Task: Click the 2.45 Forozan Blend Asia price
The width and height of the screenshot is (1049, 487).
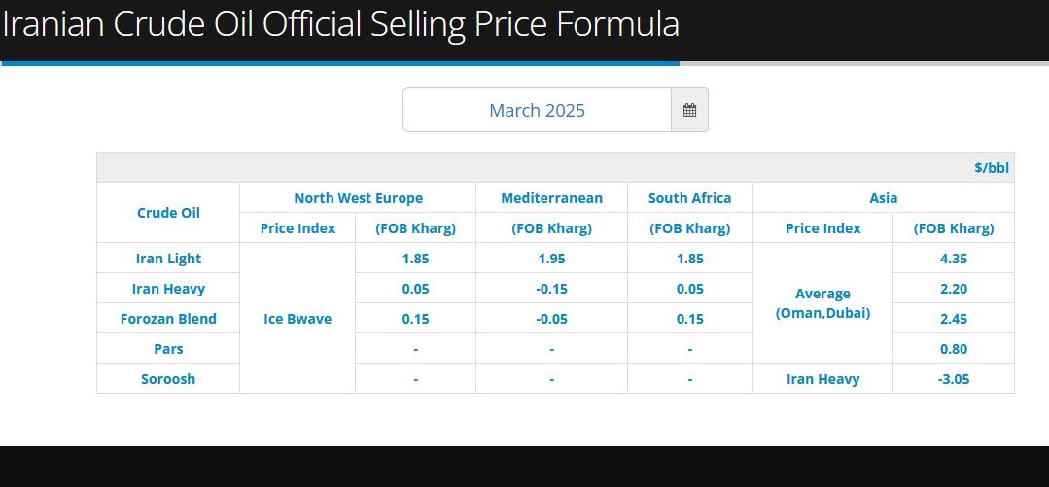Action: point(953,319)
